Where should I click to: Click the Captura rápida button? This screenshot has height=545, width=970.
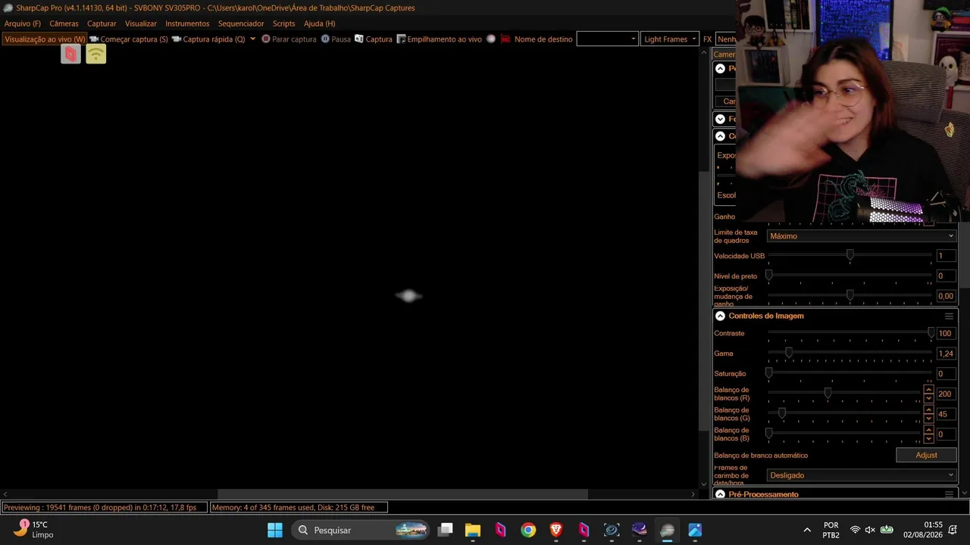point(208,39)
